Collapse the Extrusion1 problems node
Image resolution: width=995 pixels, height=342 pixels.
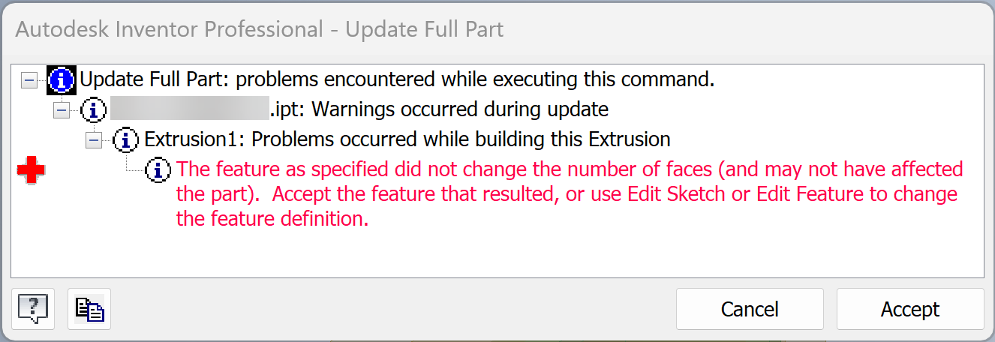94,140
